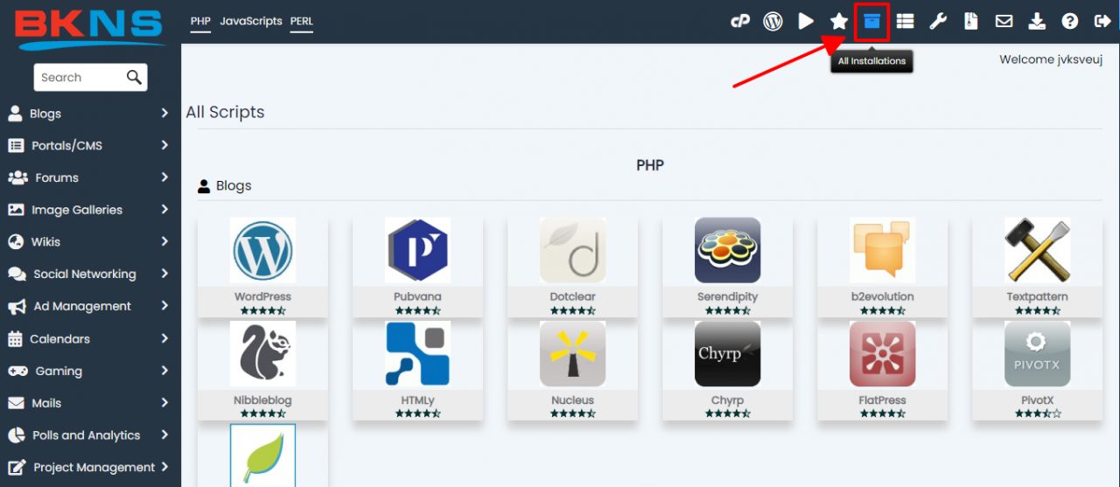The image size is (1120, 487).
Task: Click the Textpattern star rating
Action: [x=1037, y=310]
